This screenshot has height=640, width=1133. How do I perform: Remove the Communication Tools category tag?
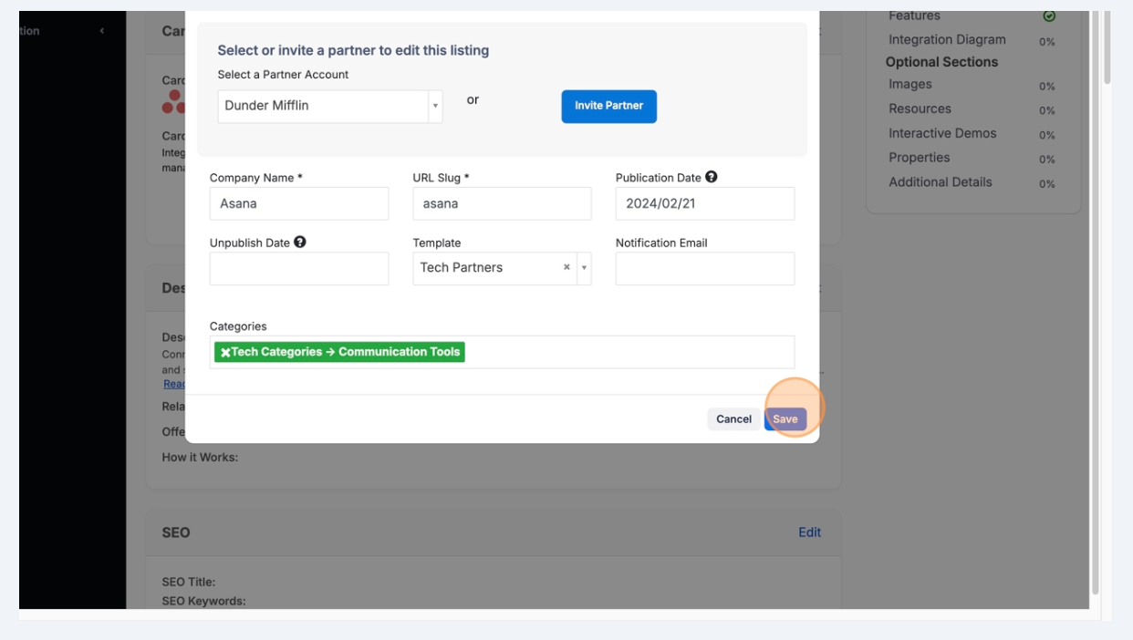[x=225, y=352]
